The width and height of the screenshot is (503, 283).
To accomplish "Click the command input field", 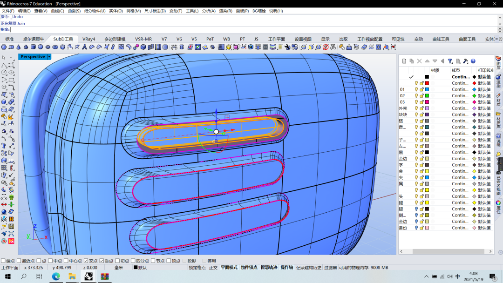I will click(253, 29).
